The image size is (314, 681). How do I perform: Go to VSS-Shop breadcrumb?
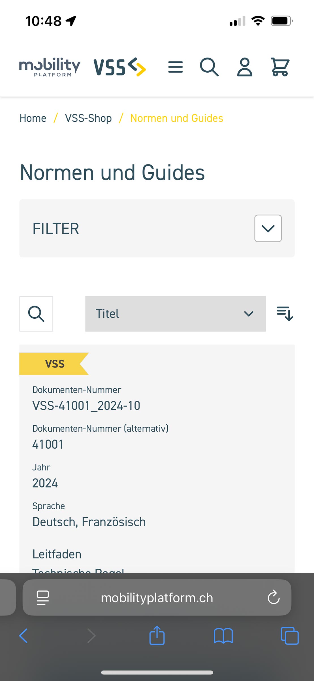tap(88, 118)
